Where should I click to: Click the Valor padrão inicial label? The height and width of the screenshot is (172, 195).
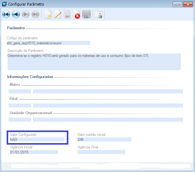click(91, 135)
